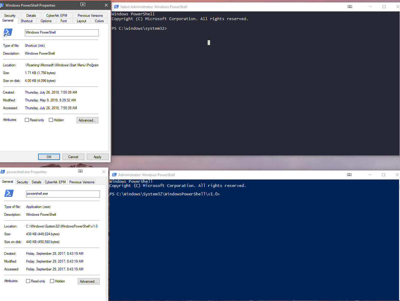Click the PowerShell title bar icon of the Administrator console

point(114,174)
